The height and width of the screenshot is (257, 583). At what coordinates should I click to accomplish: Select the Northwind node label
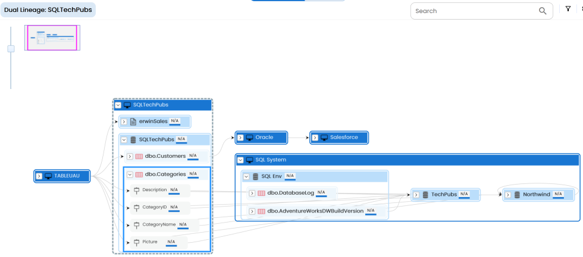537,195
